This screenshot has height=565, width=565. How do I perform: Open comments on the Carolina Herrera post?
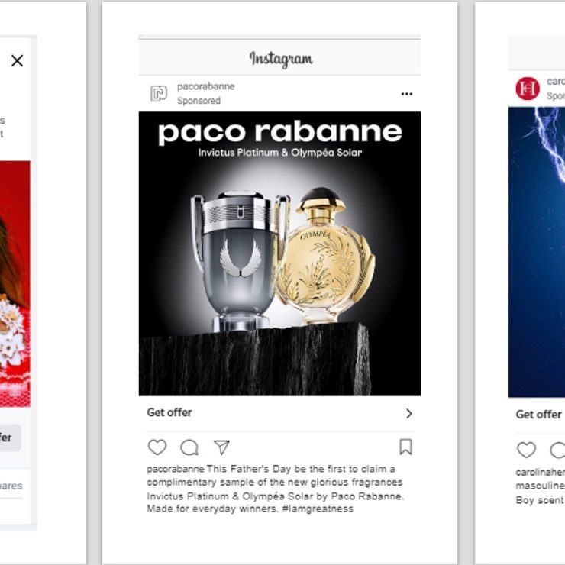click(x=558, y=450)
